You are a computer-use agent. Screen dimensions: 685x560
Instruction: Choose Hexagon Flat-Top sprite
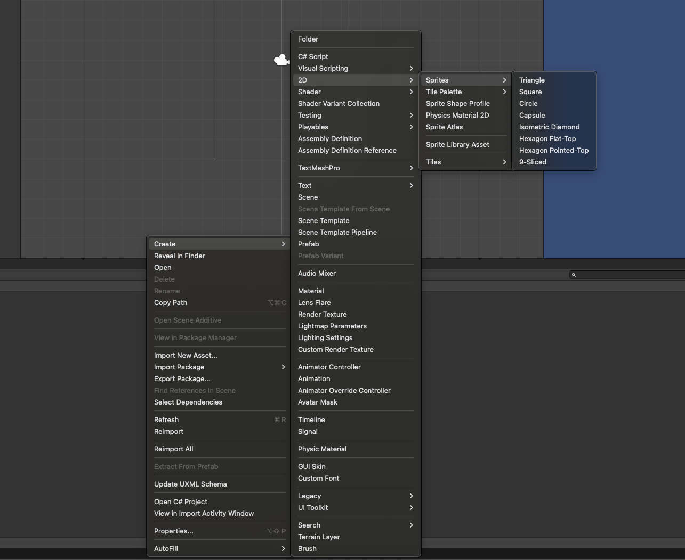click(554, 138)
